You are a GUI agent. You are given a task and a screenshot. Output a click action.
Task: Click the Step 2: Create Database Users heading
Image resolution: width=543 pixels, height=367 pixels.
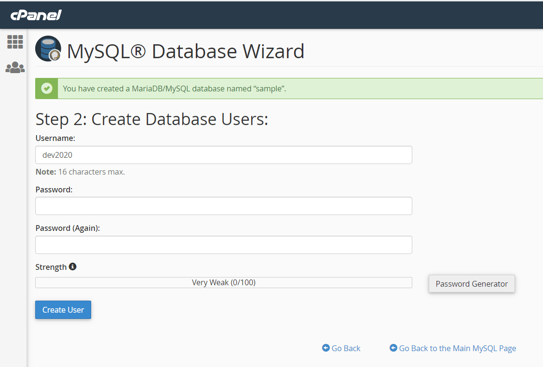pos(152,119)
